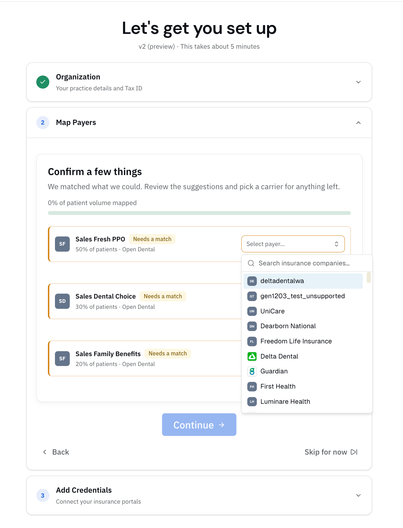This screenshot has width=403, height=528.
Task: Click the skip-forward icon beside Skip for now
Action: [354, 452]
